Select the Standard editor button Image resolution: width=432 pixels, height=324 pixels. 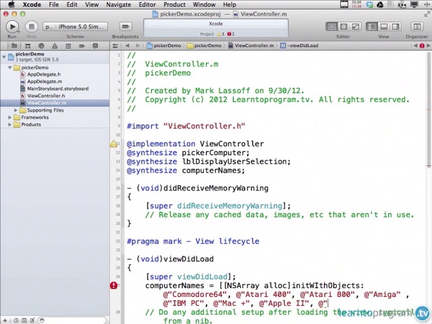tap(331, 27)
